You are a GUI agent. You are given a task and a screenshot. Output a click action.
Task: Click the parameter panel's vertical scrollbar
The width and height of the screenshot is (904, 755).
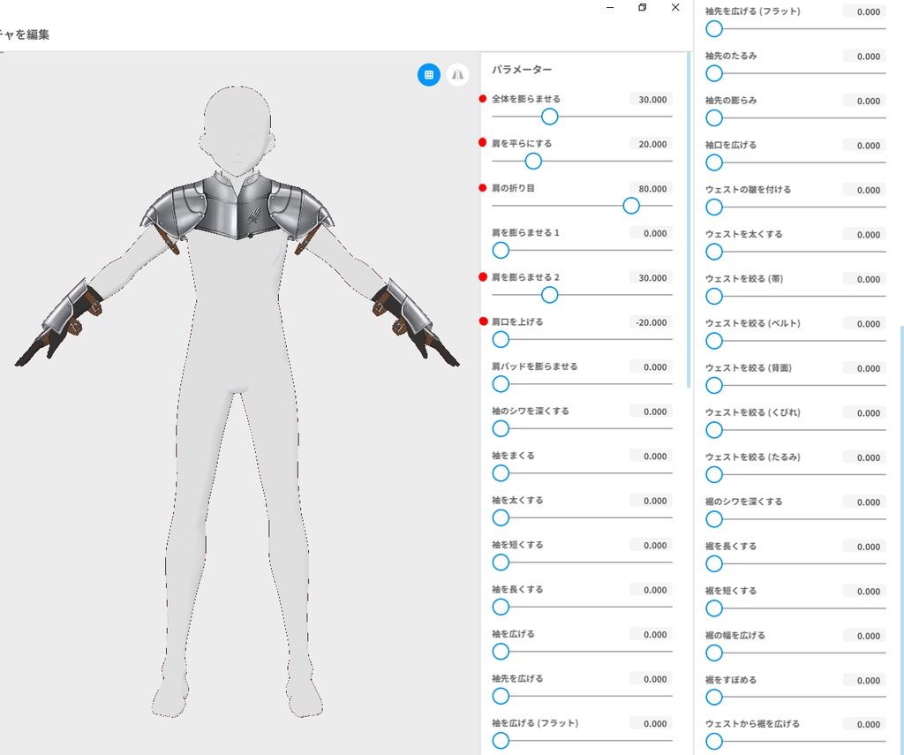coord(689,219)
